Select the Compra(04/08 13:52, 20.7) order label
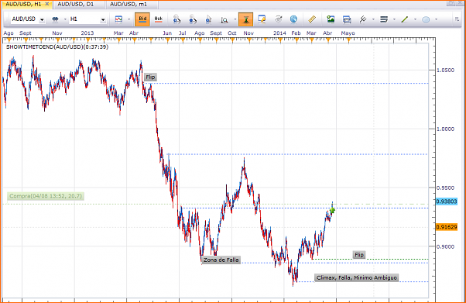This screenshot has height=303, width=466. click(46, 196)
